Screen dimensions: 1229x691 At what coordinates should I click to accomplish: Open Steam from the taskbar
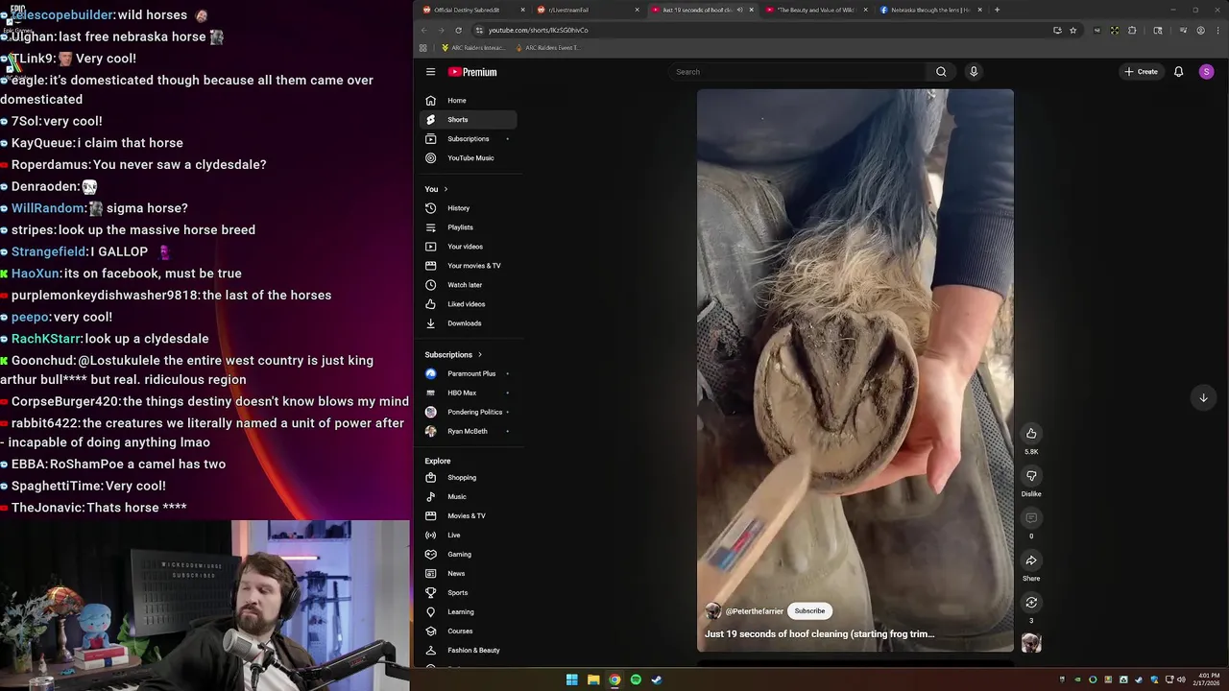[x=657, y=679]
